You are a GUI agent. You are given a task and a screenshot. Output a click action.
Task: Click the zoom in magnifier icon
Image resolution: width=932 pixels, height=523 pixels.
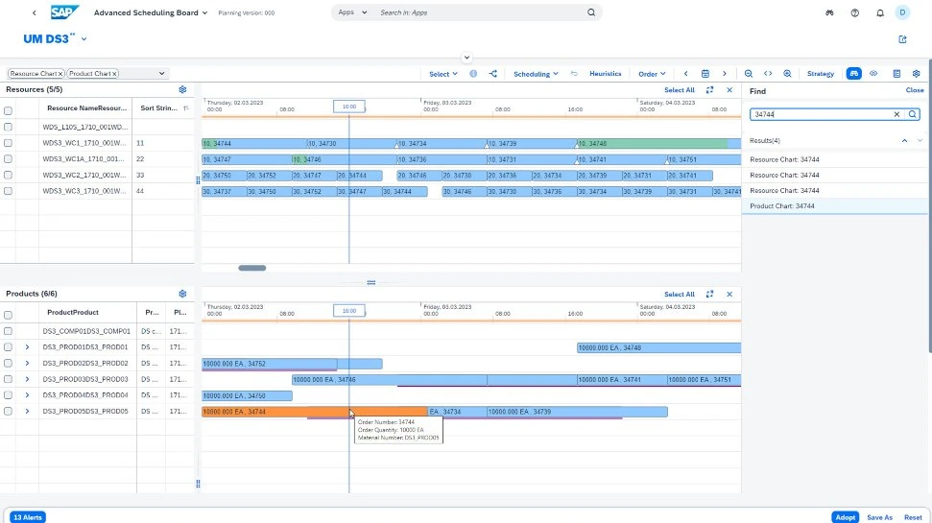pos(787,74)
